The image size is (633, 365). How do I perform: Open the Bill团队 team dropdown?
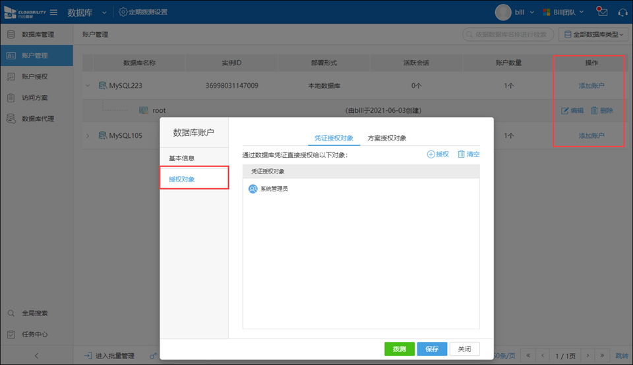(x=563, y=13)
